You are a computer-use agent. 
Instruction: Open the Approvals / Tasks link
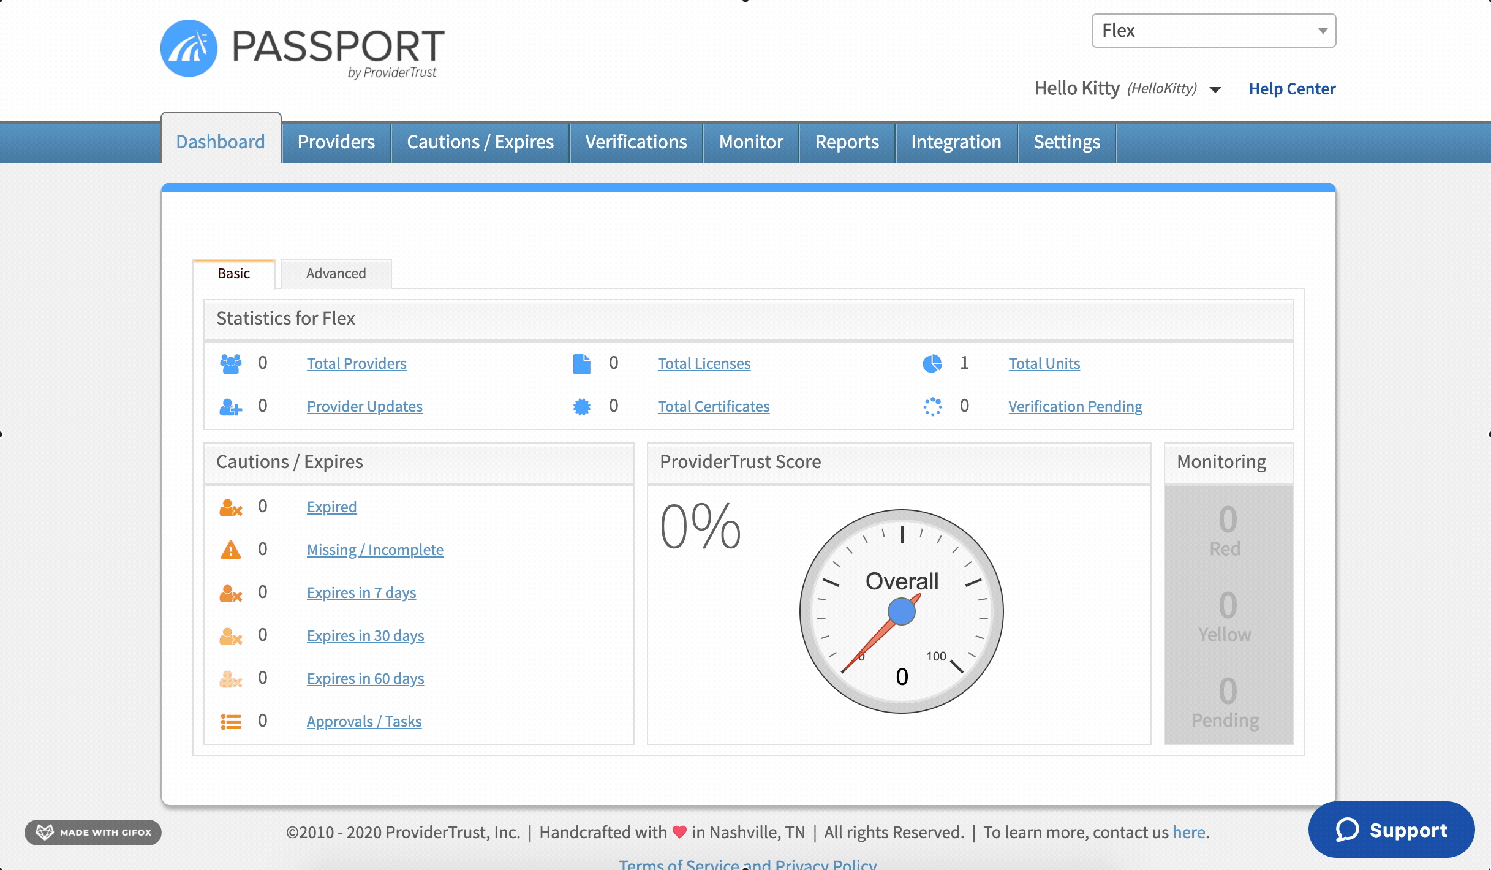364,721
